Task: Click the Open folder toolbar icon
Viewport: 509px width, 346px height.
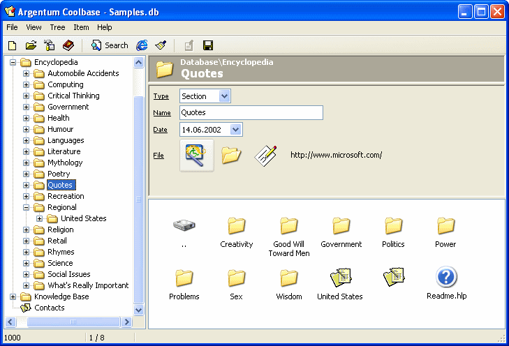Action: 31,45
